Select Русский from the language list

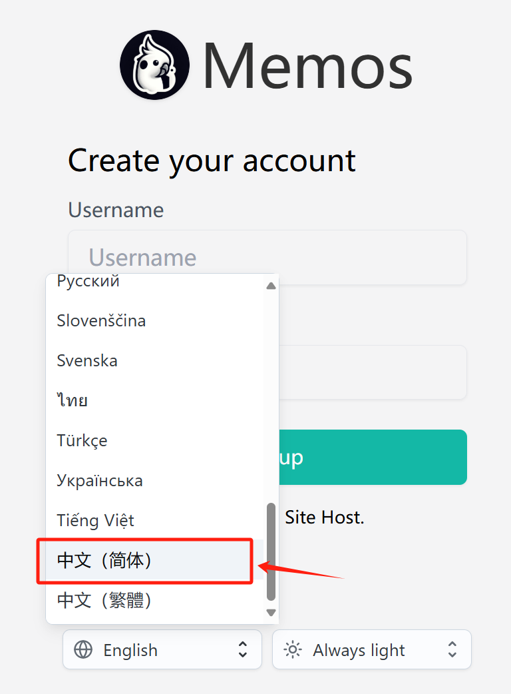[88, 282]
